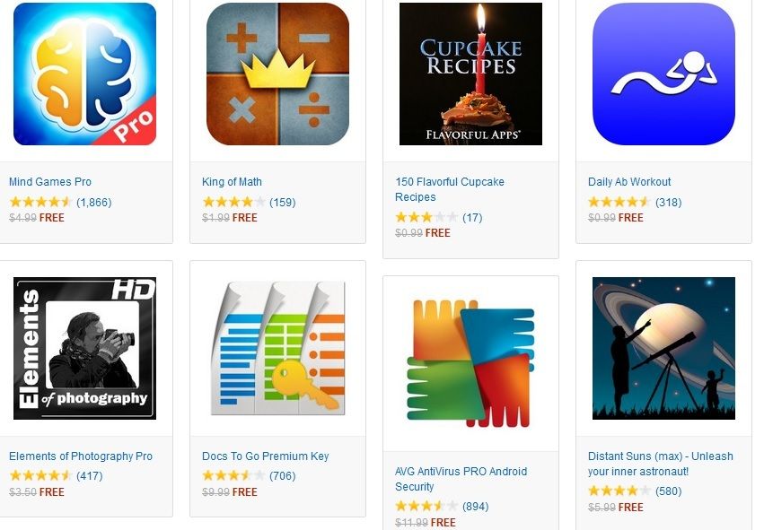Click Docs To Go Premium Key link
Viewport: 764px width, 530px height.
[x=266, y=456]
